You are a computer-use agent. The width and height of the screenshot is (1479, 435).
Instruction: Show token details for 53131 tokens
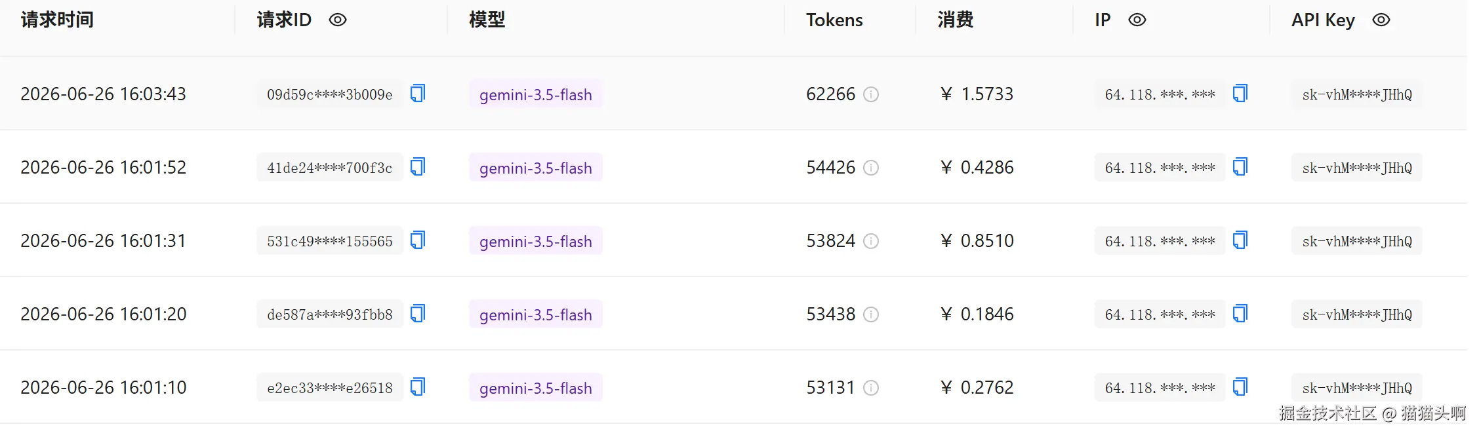[x=871, y=388]
